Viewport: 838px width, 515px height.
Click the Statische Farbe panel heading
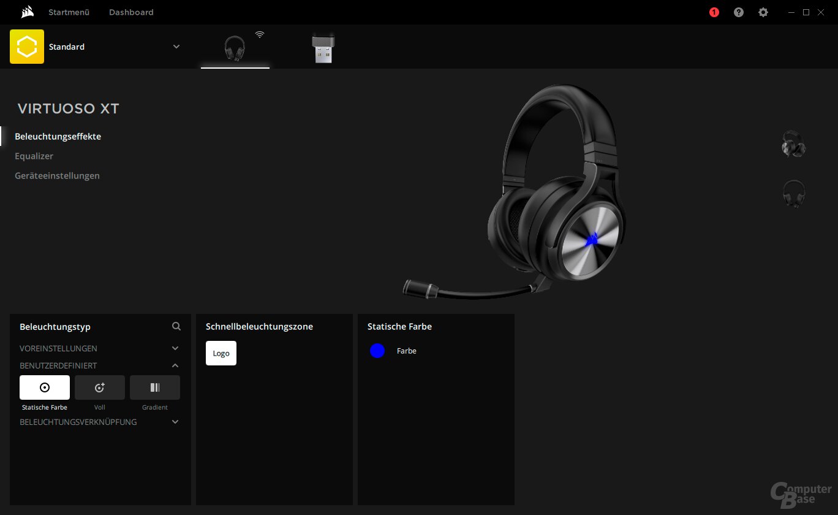[400, 327]
